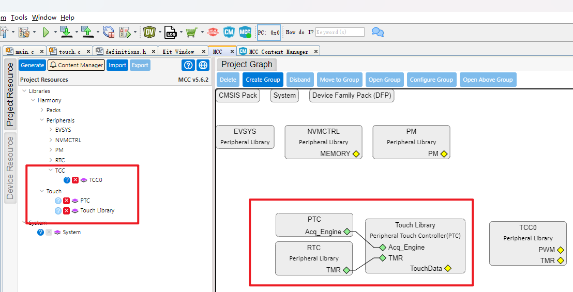Image resolution: width=573 pixels, height=292 pixels.
Task: Open the Tools menu
Action: 19,17
